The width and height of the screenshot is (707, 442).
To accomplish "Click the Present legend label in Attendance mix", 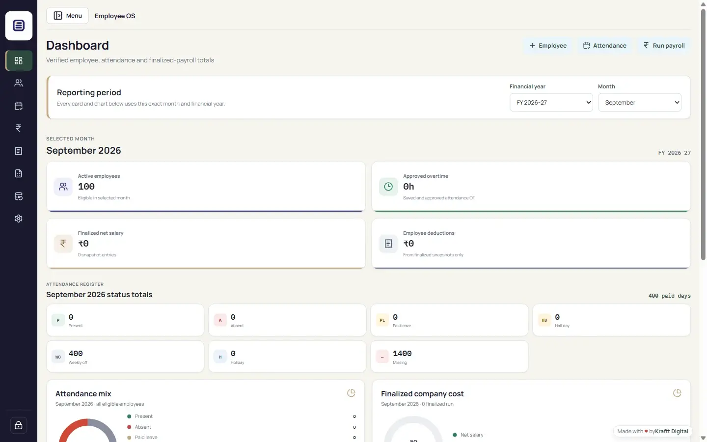I will coord(144,416).
